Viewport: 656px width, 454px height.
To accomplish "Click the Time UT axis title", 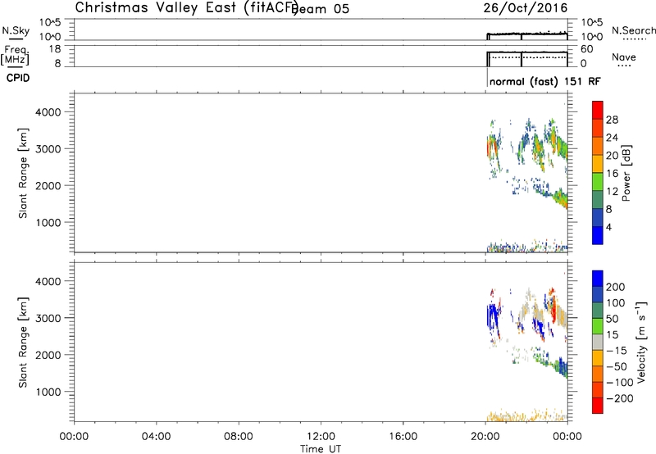I will click(x=321, y=449).
